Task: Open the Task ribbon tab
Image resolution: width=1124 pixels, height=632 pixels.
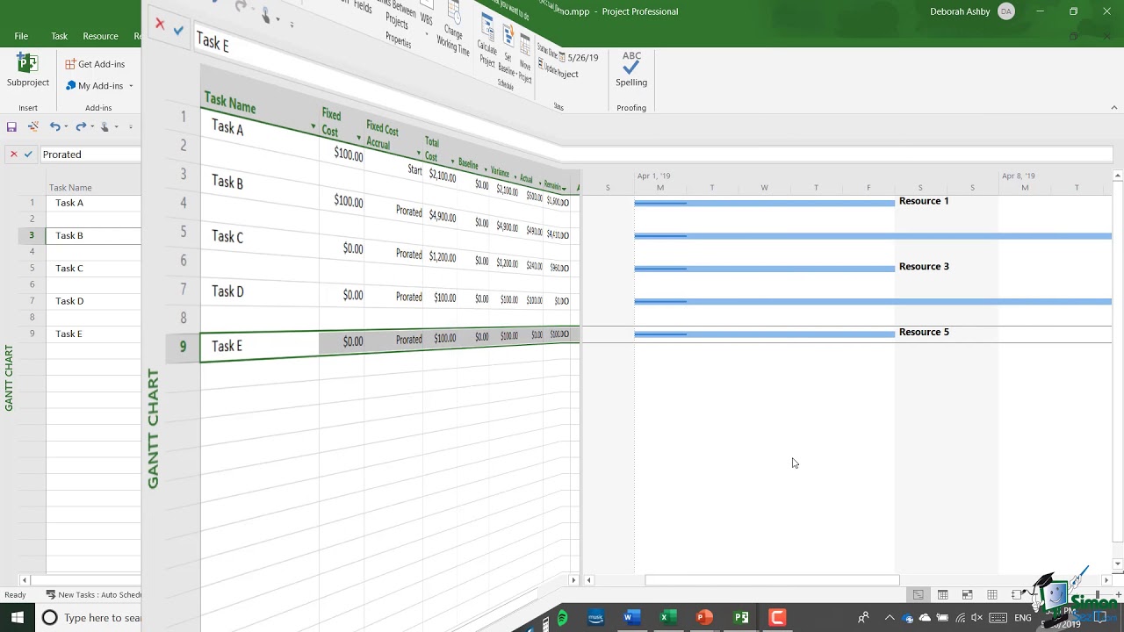Action: point(59,36)
